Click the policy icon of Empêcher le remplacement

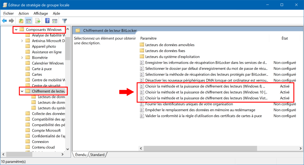click(x=142, y=110)
